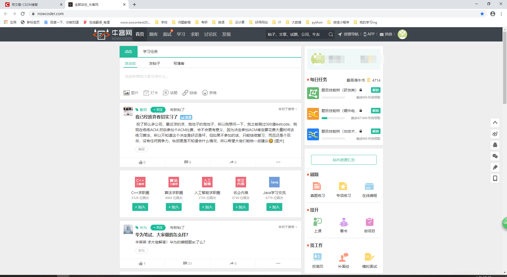Click the 打卡 check-in icon
Viewport: 507px width, 277px height.
click(x=147, y=93)
